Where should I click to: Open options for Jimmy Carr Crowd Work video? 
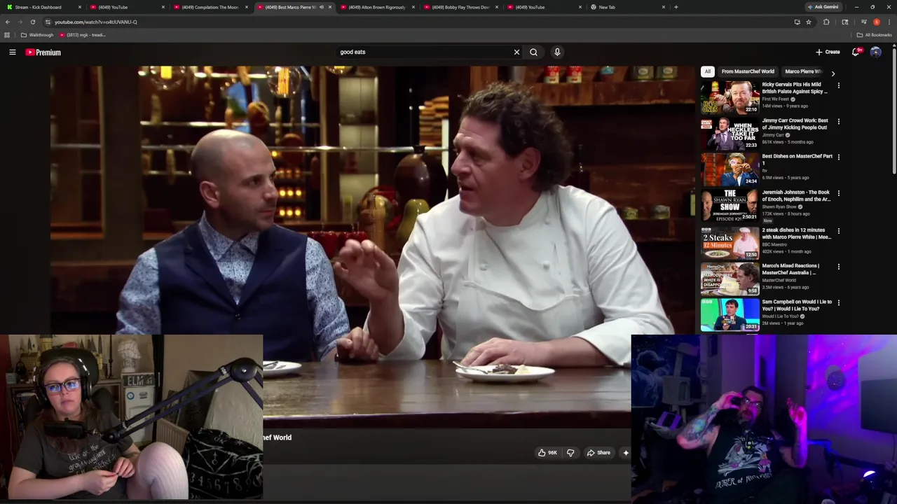838,122
